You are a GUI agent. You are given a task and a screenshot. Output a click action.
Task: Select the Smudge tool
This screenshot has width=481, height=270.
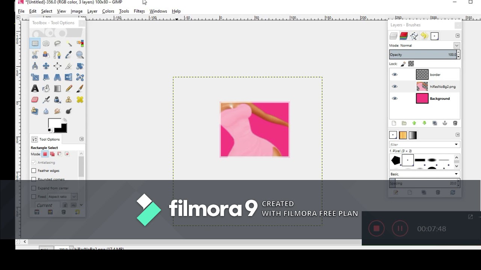coord(57,111)
